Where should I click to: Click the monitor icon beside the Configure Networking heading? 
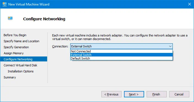(x=10, y=18)
